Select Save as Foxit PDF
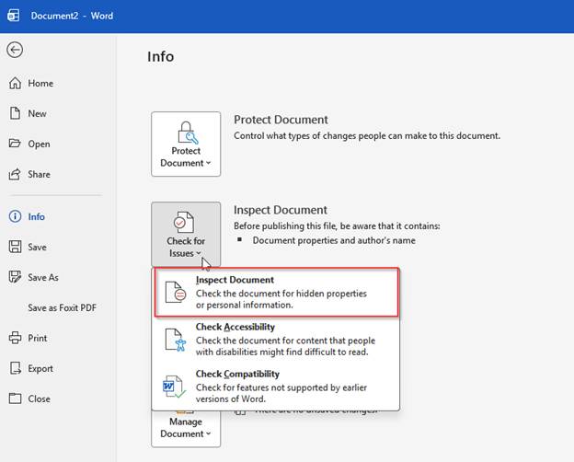Viewport: 574px width, 462px height. pos(62,307)
